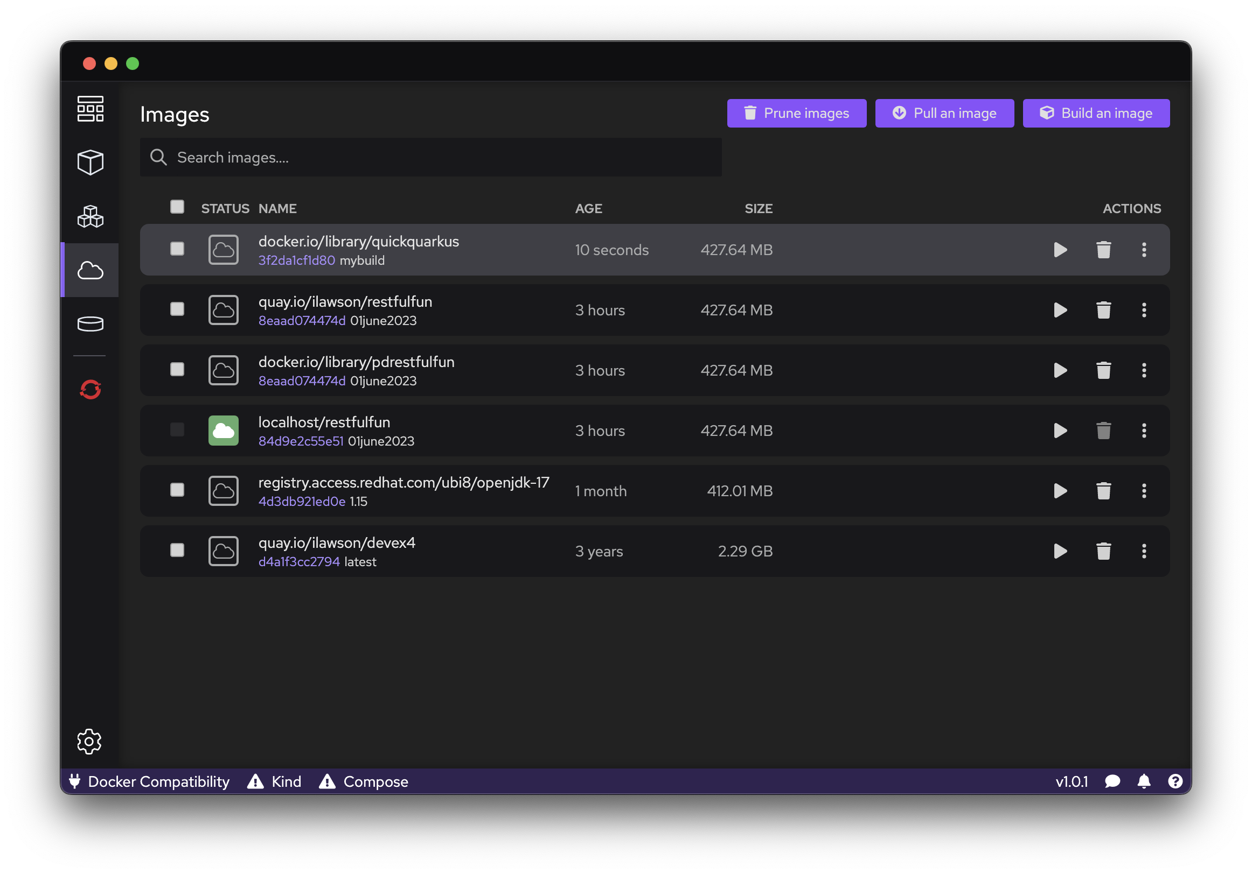The width and height of the screenshot is (1252, 874).
Task: Delete the quay.io/ilawson/devex4 image
Action: [1103, 552]
